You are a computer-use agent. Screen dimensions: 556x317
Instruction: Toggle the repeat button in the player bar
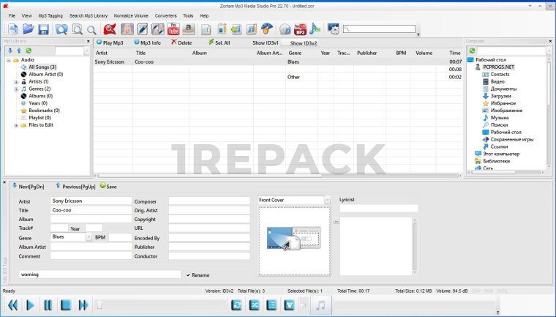tap(236, 305)
